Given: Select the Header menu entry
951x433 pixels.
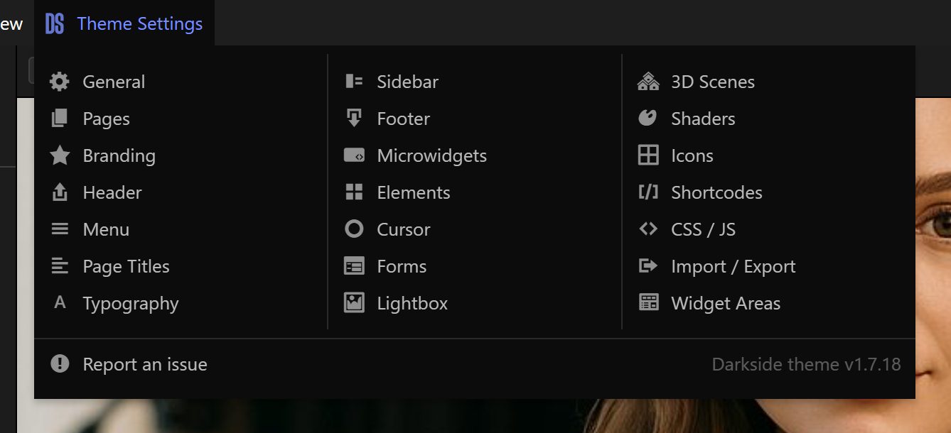Looking at the screenshot, I should [112, 192].
